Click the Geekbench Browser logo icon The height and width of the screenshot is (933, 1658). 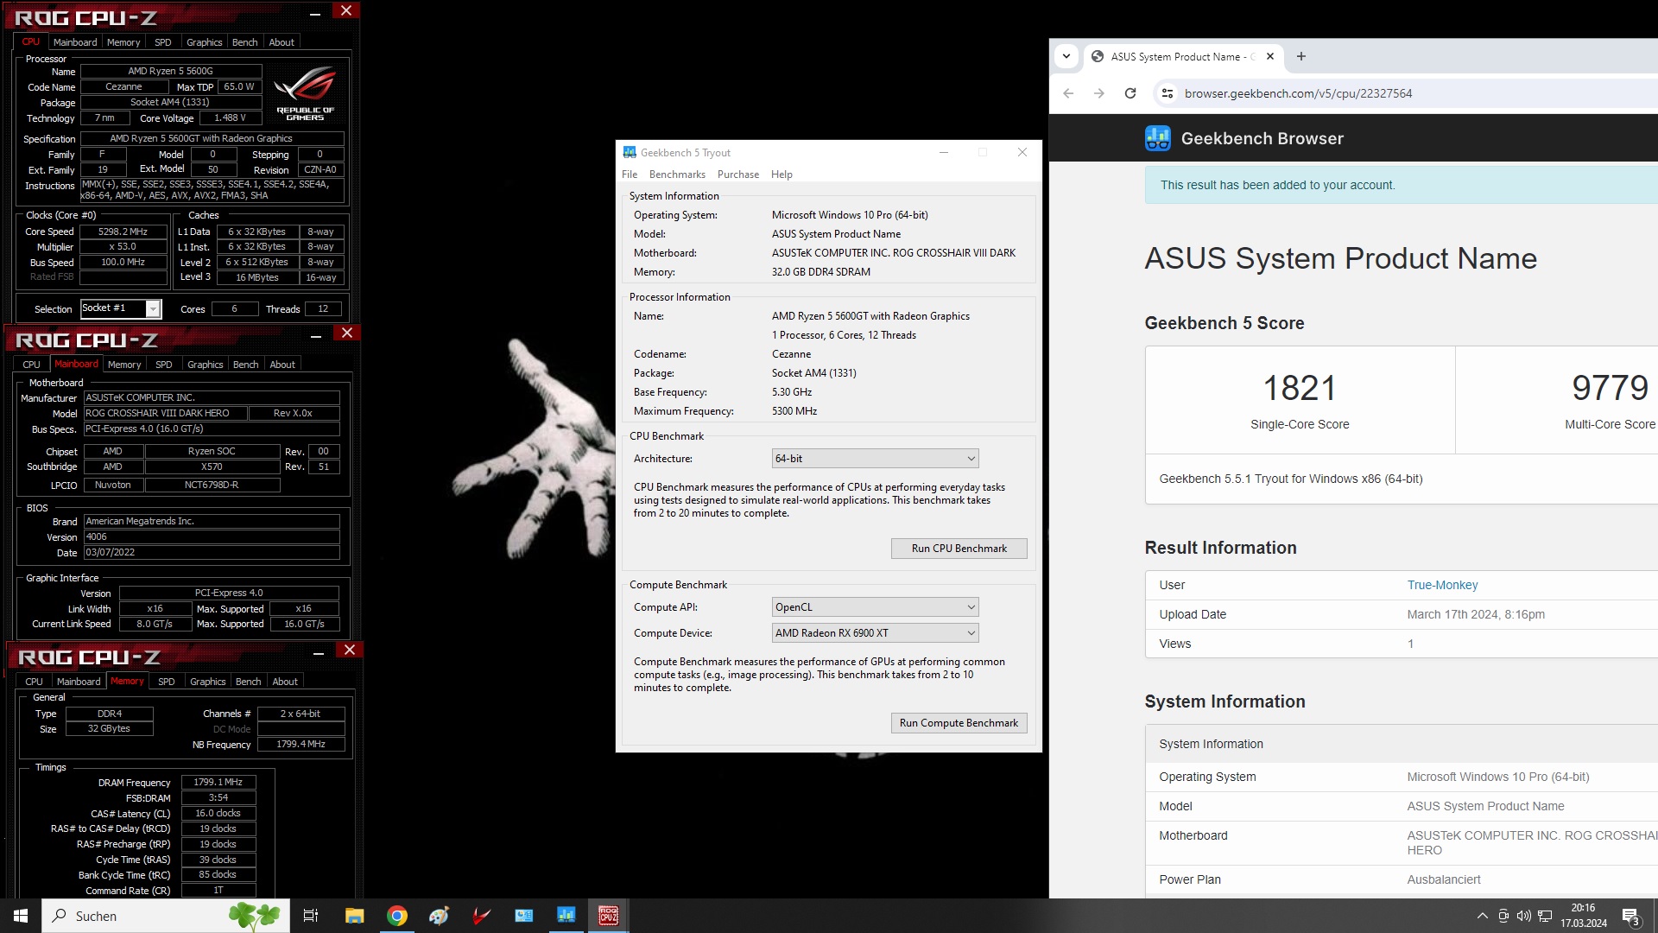[1158, 138]
